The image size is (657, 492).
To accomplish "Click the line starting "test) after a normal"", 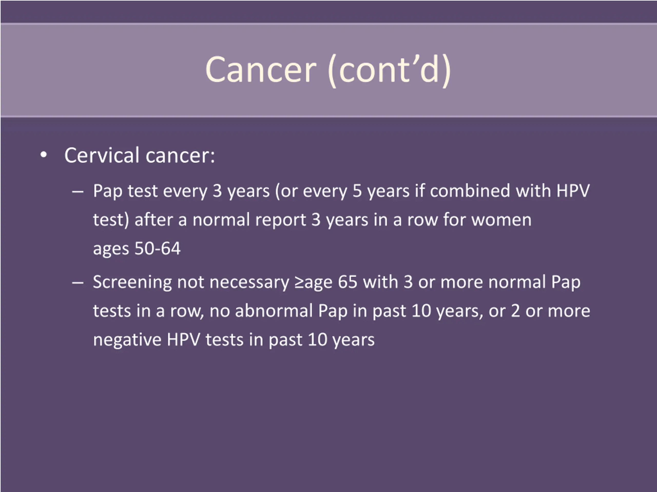I will click(312, 220).
